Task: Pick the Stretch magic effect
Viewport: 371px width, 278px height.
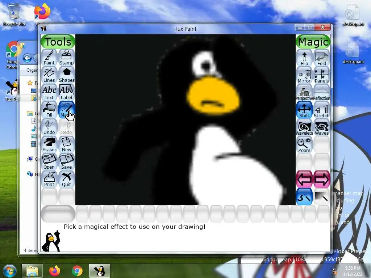Action: pos(322,110)
